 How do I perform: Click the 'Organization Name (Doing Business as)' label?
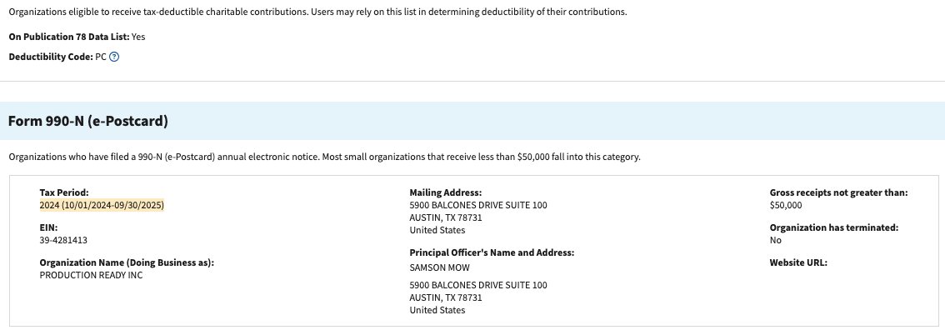pos(127,262)
